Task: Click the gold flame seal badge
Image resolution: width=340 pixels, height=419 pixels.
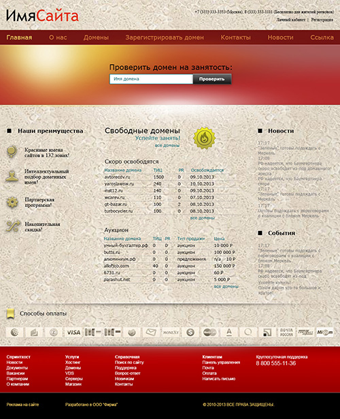Action: click(204, 138)
